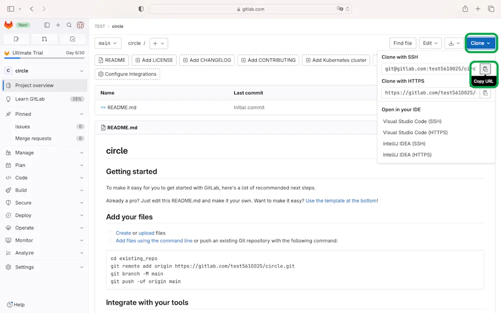
Task: Select the Merge requests icon in top sidebar
Action: pyautogui.click(x=44, y=38)
